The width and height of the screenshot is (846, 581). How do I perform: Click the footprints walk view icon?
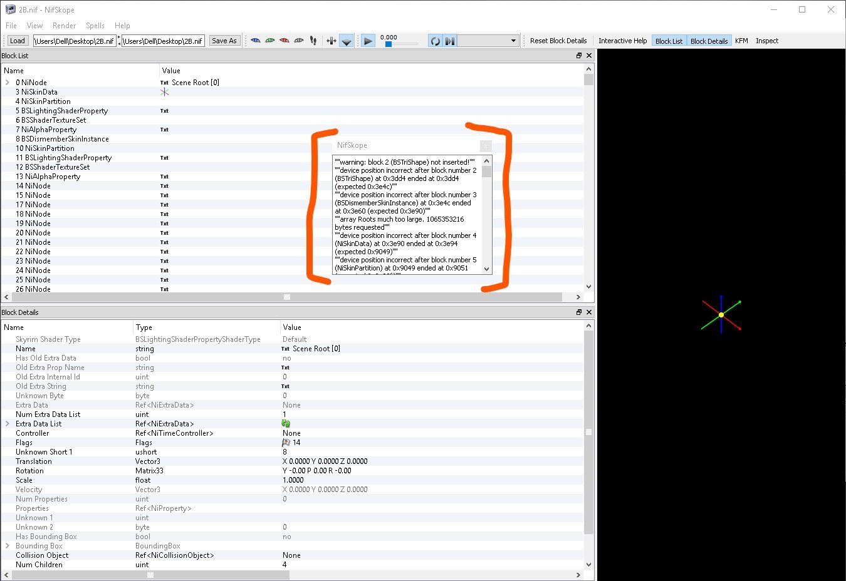(x=313, y=41)
